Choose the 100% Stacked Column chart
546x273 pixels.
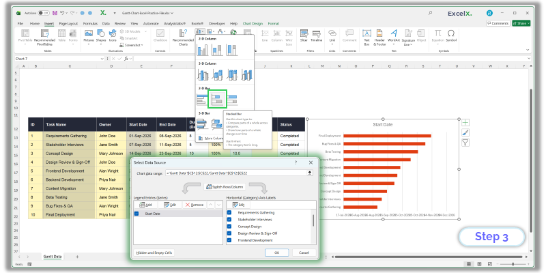(x=232, y=50)
